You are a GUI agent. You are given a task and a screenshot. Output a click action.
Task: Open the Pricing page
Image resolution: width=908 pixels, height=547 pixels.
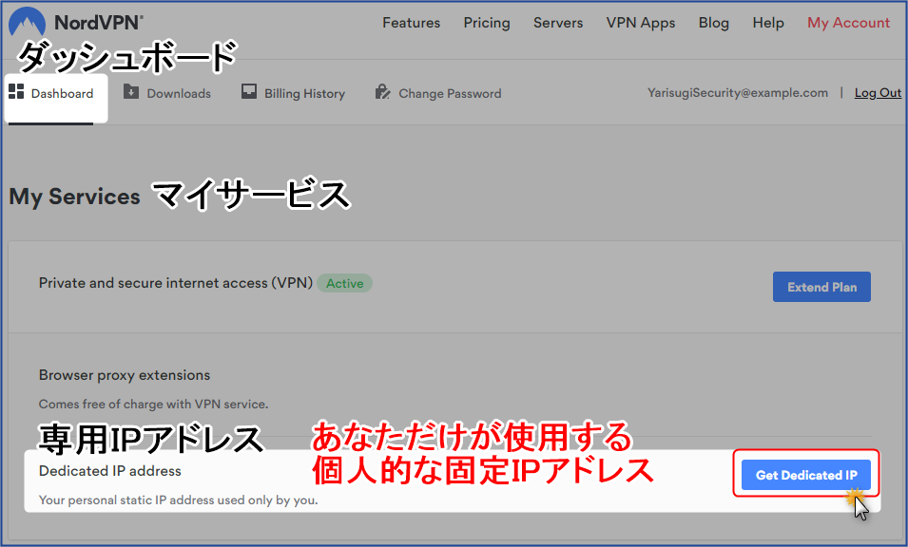click(487, 23)
